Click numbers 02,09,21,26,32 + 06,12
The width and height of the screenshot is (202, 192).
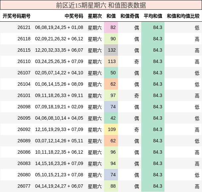click(x=59, y=39)
